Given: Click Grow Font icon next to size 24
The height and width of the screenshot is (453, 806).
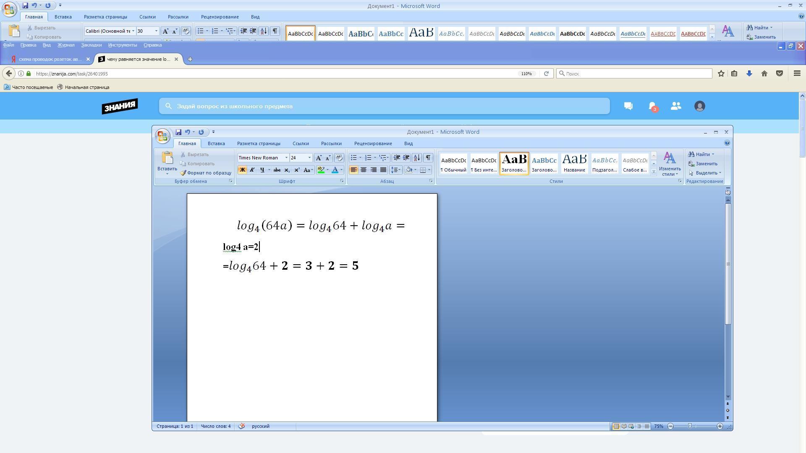Looking at the screenshot, I should [319, 158].
